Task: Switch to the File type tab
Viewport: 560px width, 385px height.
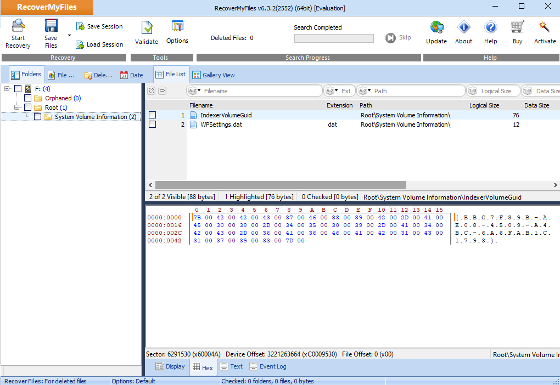Action: pyautogui.click(x=62, y=75)
